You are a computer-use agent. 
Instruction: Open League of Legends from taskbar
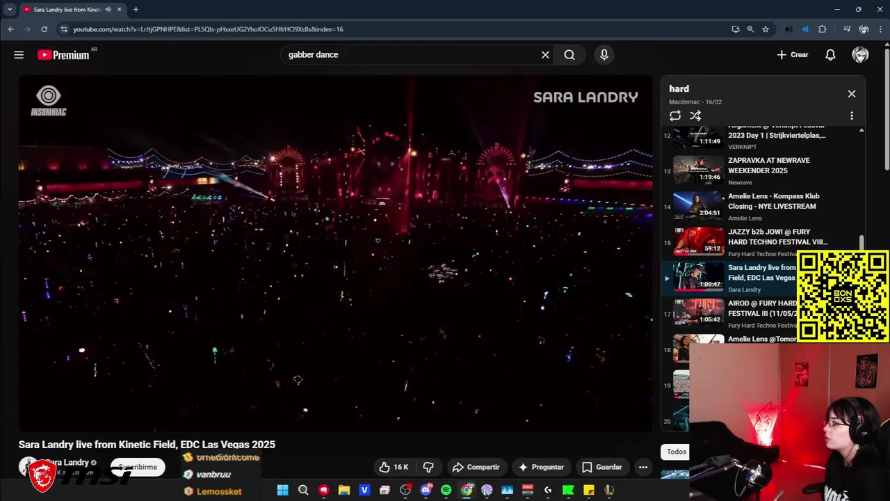pyautogui.click(x=609, y=490)
